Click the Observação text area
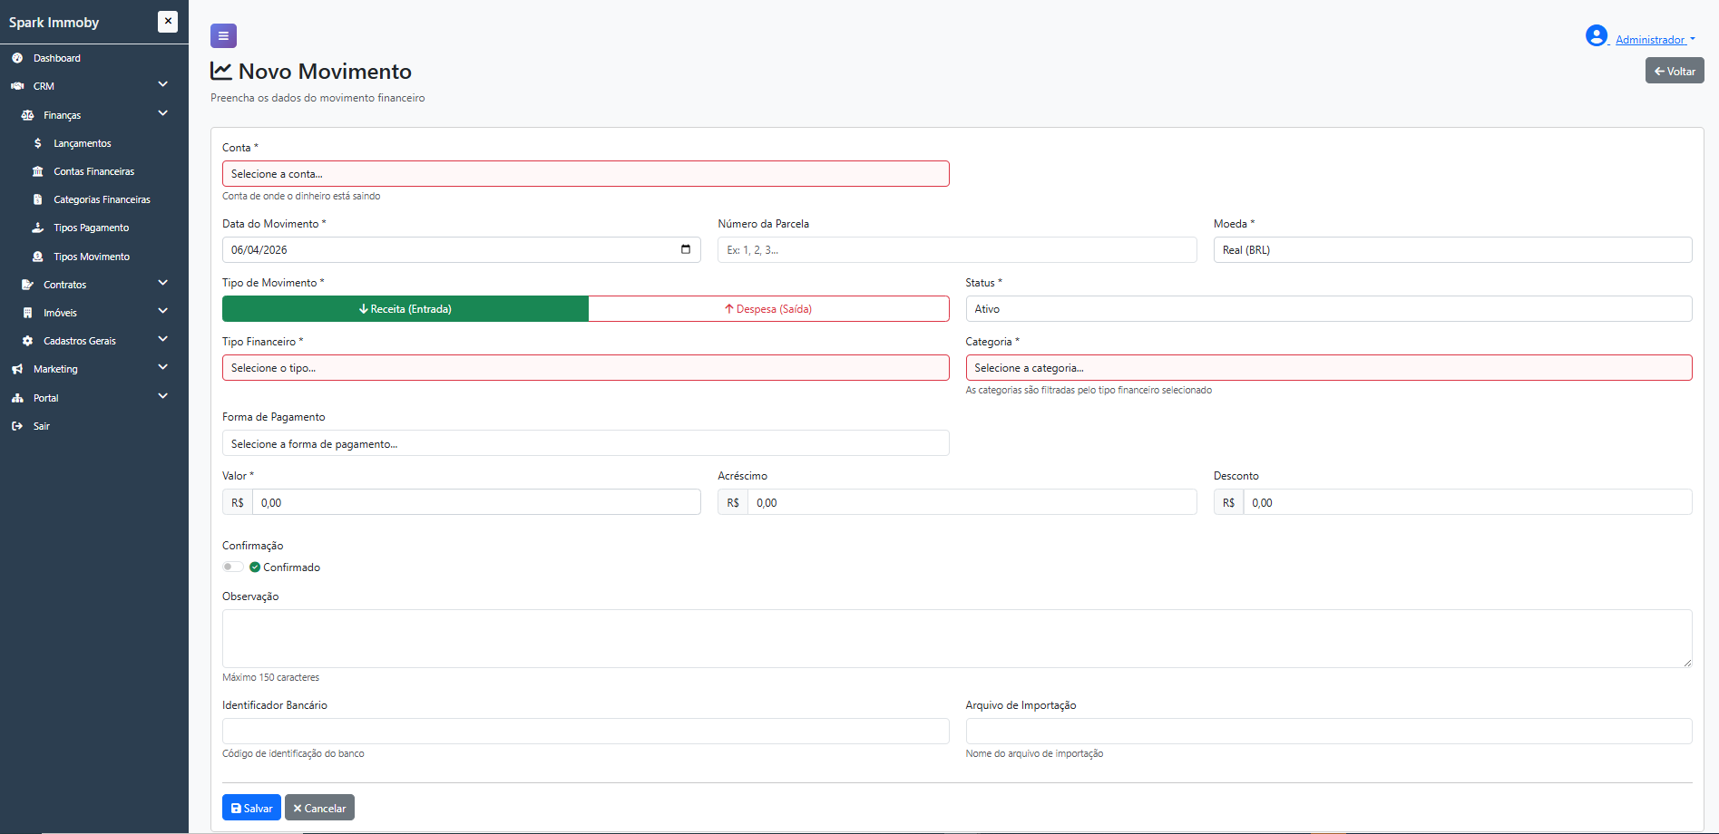The width and height of the screenshot is (1719, 834). coord(957,638)
